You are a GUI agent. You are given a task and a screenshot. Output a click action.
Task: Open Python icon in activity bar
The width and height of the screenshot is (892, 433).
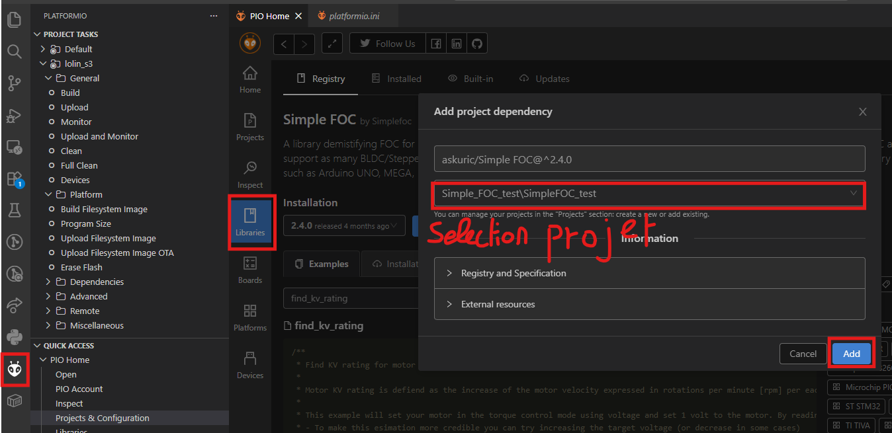14,336
